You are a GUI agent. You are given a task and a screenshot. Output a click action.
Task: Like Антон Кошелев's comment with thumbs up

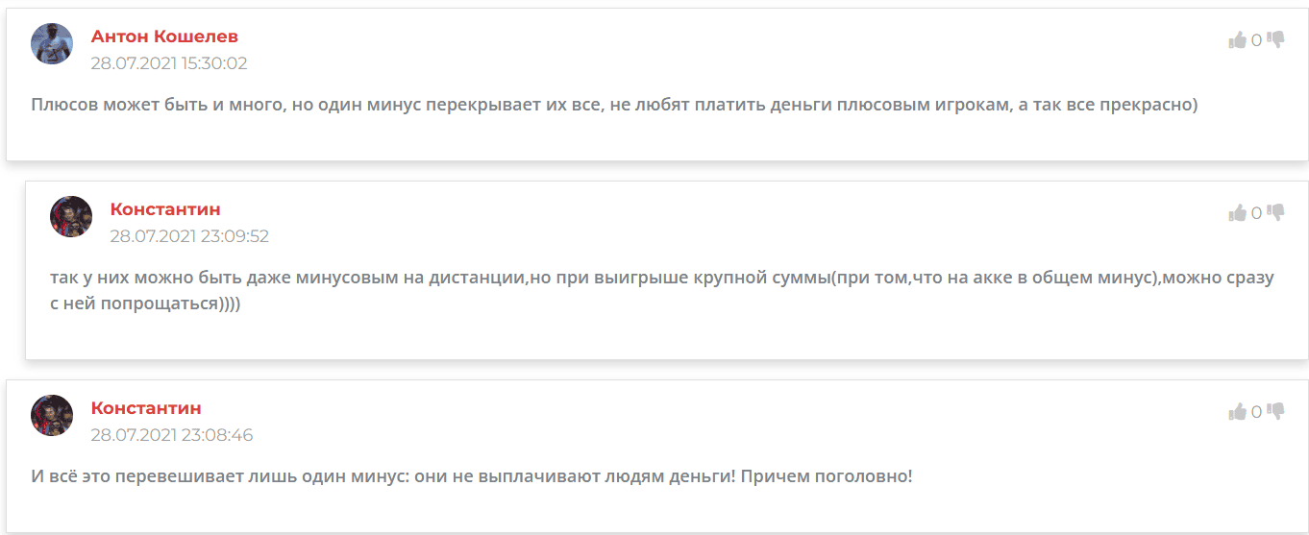click(x=1237, y=40)
